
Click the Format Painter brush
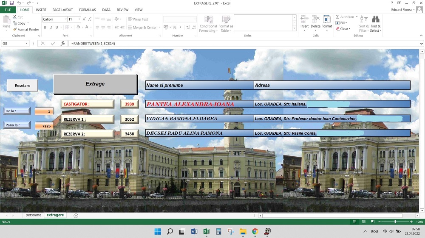pyautogui.click(x=15, y=29)
